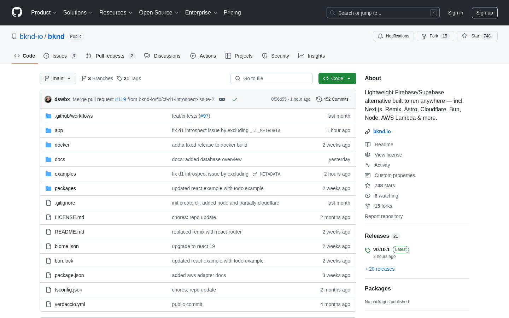Image resolution: width=509 pixels, height=318 pixels.
Task: Click the link icon beside bknd.io
Action: (x=368, y=131)
